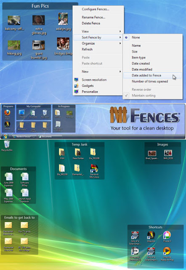This screenshot has height=270, width=186.
Task: Select Recycle Bin on the green desktop
Action: click(x=7, y=144)
